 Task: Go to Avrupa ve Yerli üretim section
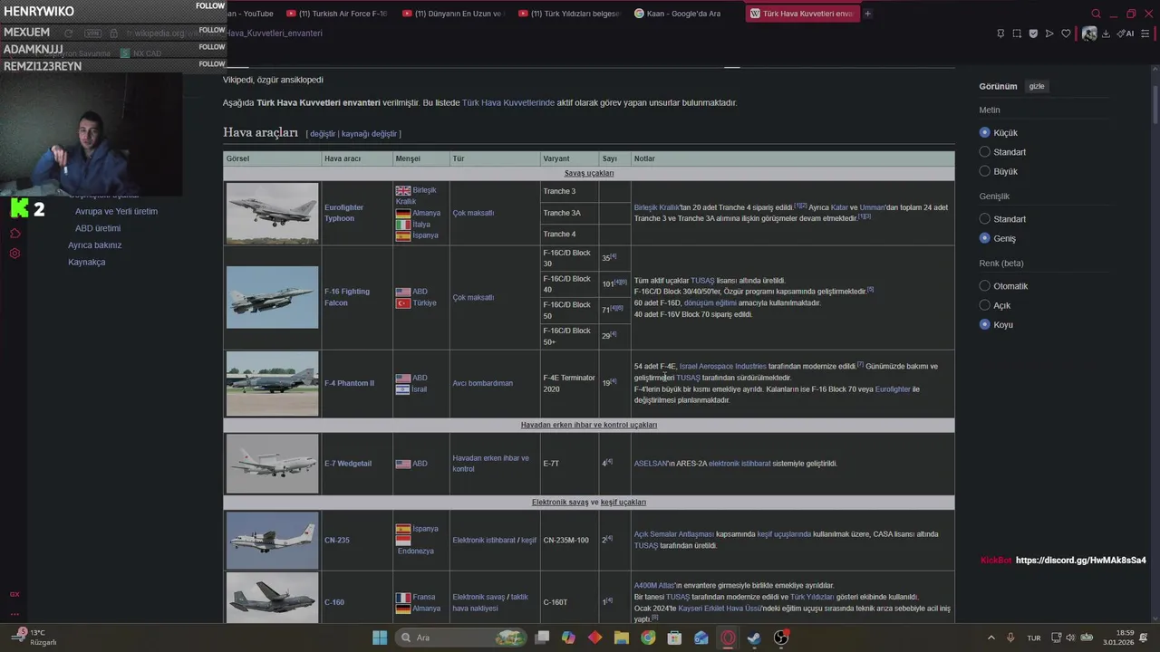[x=116, y=212]
